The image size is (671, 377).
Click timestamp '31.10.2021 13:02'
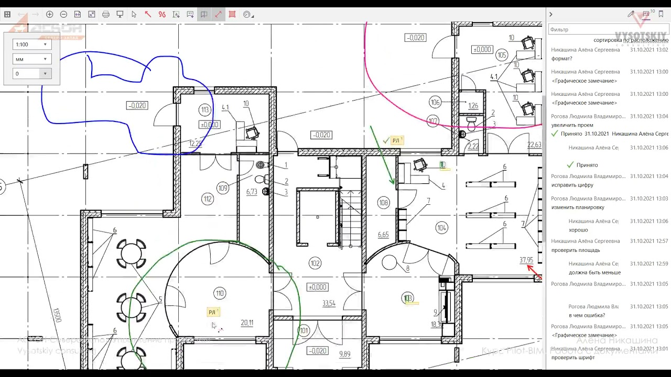point(649,50)
